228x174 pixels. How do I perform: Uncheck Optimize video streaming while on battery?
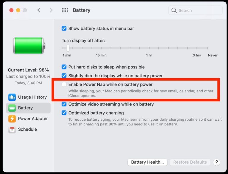click(64, 104)
